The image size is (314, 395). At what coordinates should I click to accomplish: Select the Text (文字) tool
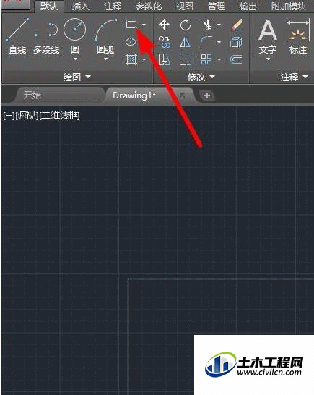point(268,36)
